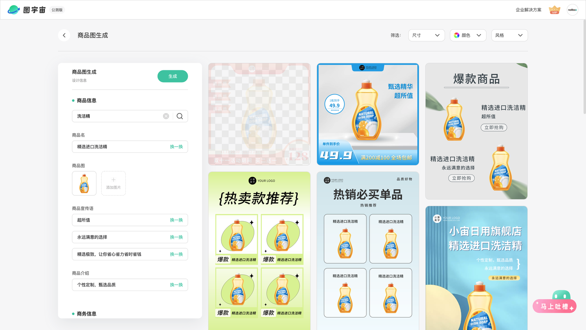This screenshot has height=330, width=586.
Task: Click the 商品信息 section heading
Action: tap(86, 100)
